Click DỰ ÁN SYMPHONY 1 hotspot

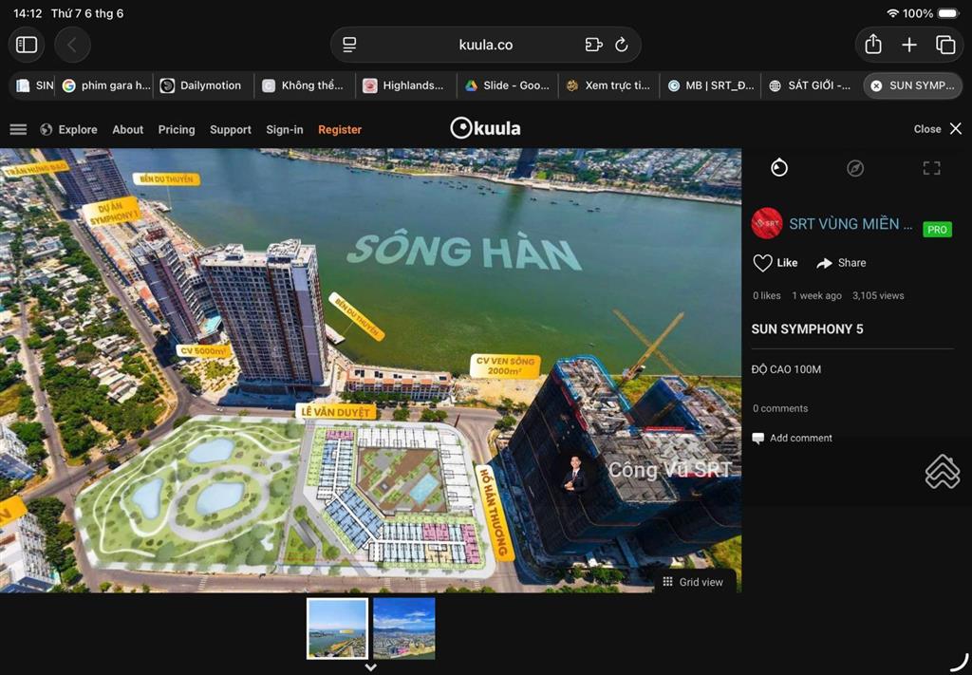tap(112, 212)
